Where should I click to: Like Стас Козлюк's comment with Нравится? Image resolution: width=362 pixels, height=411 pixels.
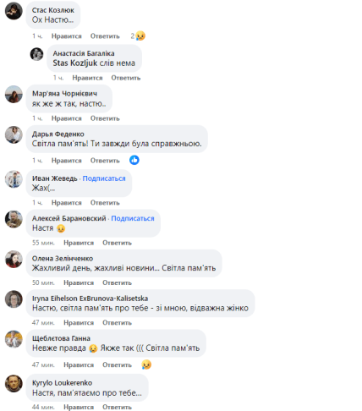pos(67,36)
